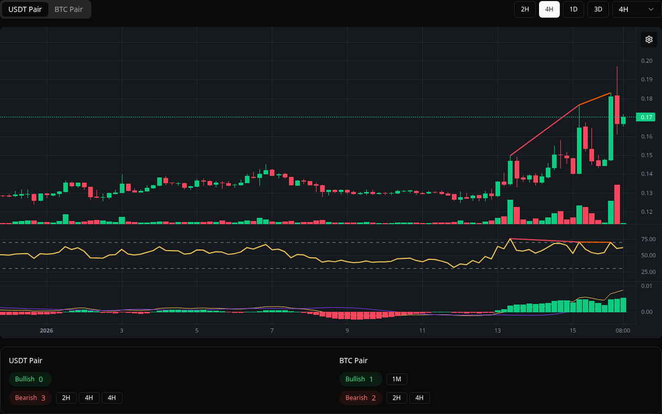Click USDT Pair Bullish 0 badge

click(x=30, y=379)
